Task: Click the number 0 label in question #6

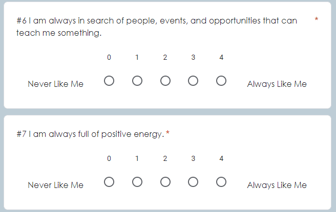Action: [109, 57]
